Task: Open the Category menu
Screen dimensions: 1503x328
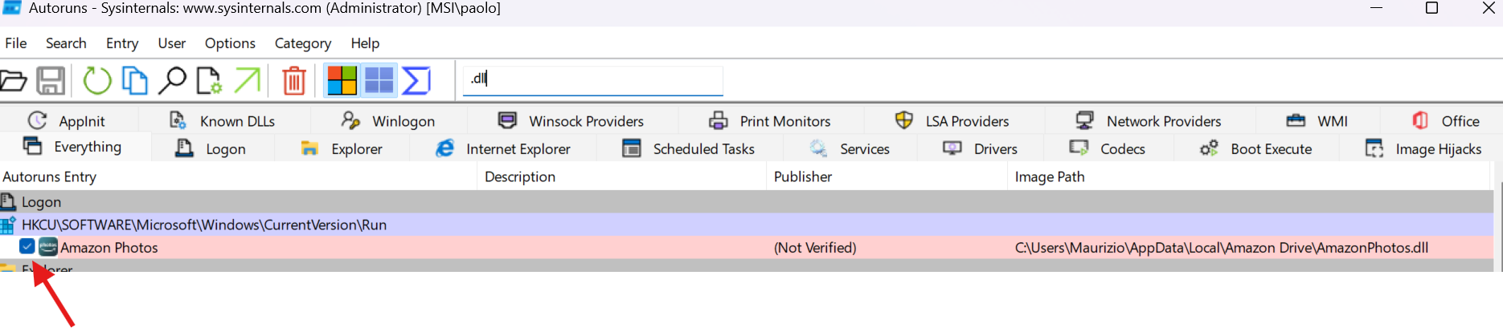Action: pyautogui.click(x=303, y=43)
